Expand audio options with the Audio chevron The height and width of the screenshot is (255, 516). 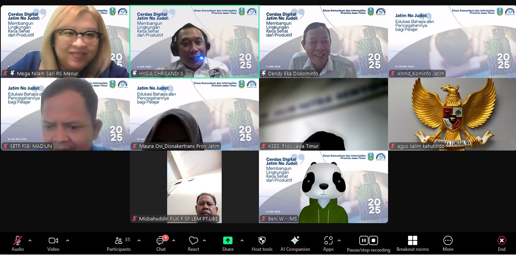(30, 241)
